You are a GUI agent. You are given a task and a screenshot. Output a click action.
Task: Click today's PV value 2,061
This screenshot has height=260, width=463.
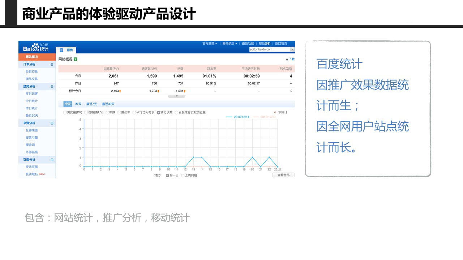[x=113, y=76]
